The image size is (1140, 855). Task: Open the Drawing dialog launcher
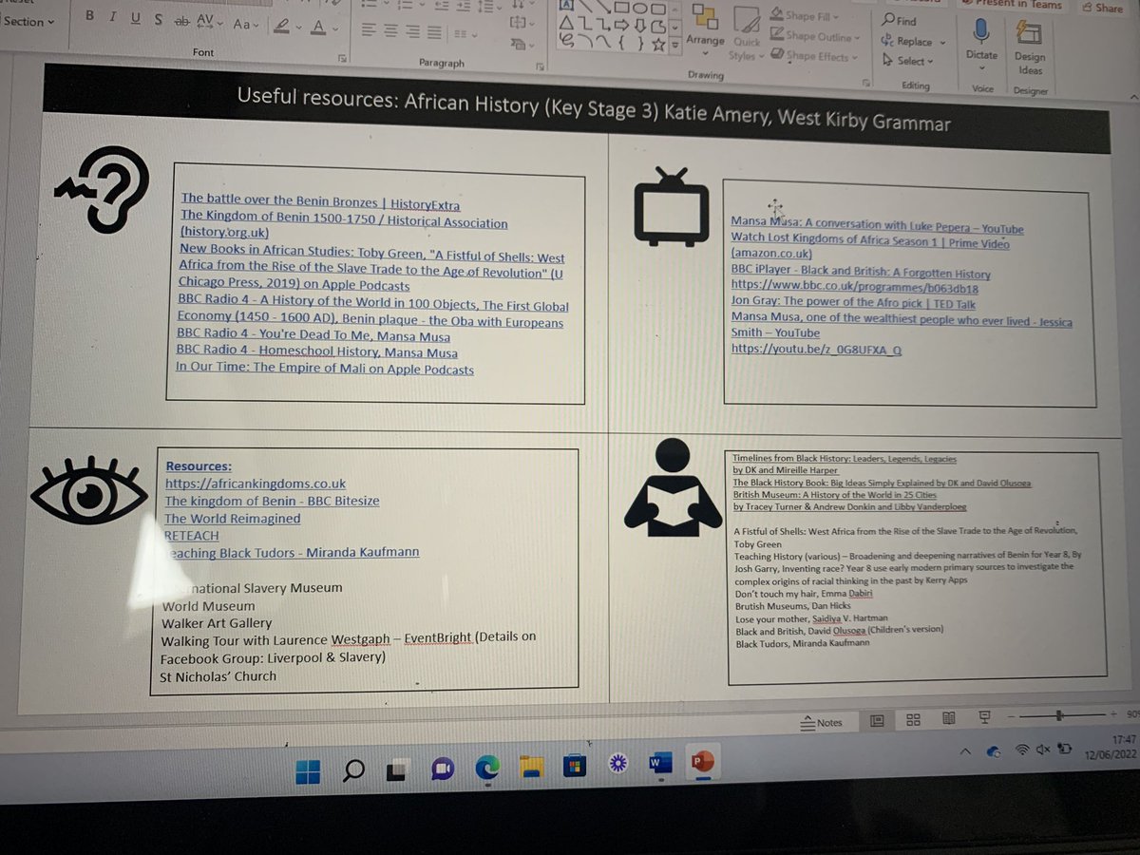pos(866,83)
